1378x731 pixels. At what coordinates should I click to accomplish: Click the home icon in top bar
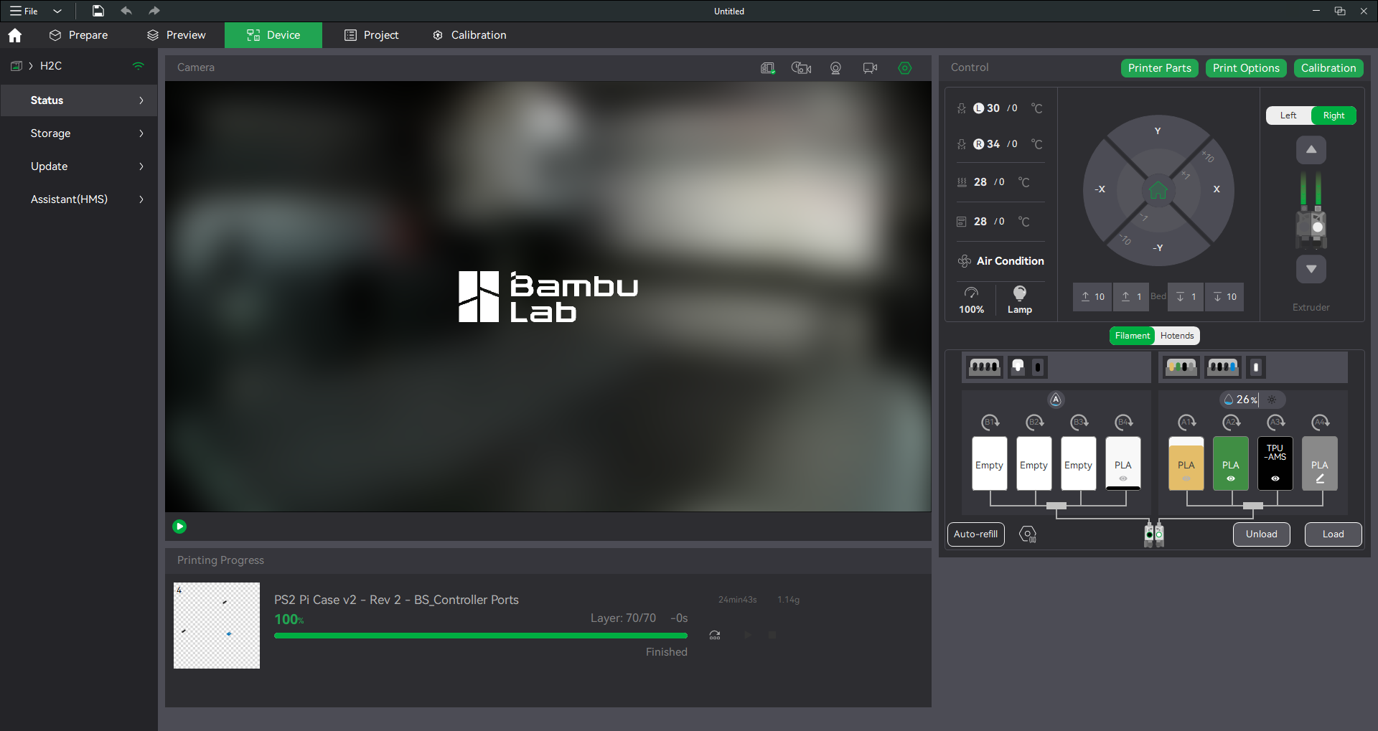click(15, 35)
